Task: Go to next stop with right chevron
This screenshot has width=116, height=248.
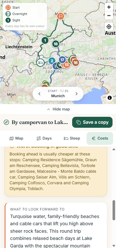Action: (x=76, y=94)
